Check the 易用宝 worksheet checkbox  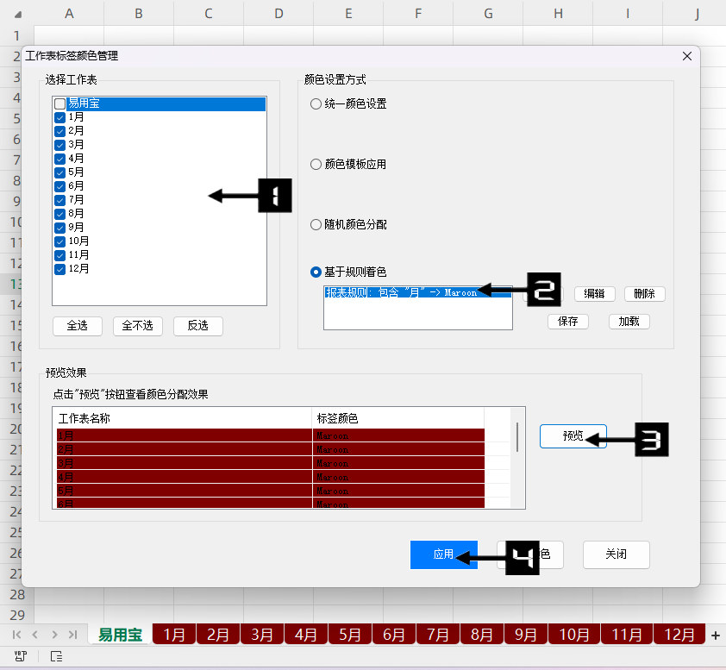pos(59,103)
